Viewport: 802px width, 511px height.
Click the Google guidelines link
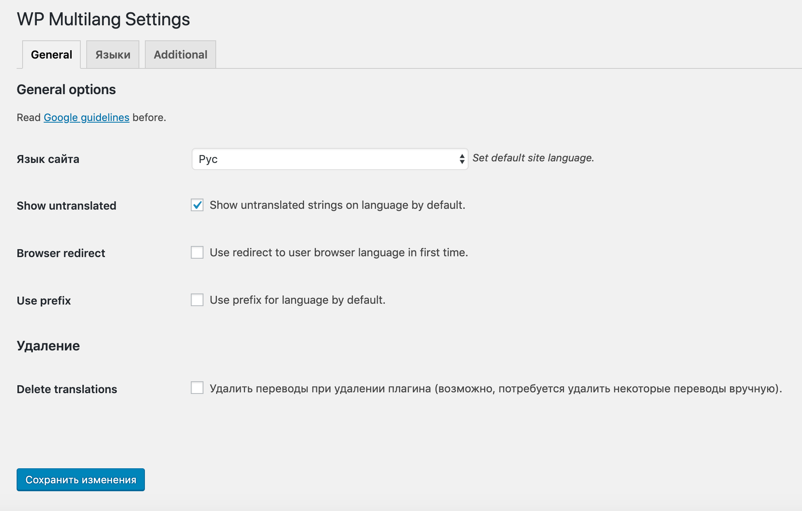tap(87, 117)
